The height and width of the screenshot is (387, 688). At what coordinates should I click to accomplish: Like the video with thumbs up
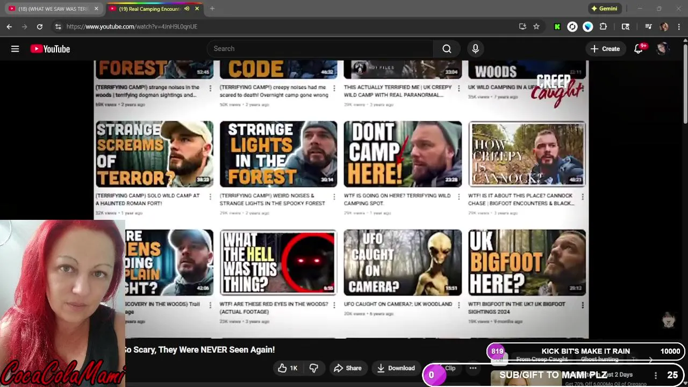(x=288, y=368)
